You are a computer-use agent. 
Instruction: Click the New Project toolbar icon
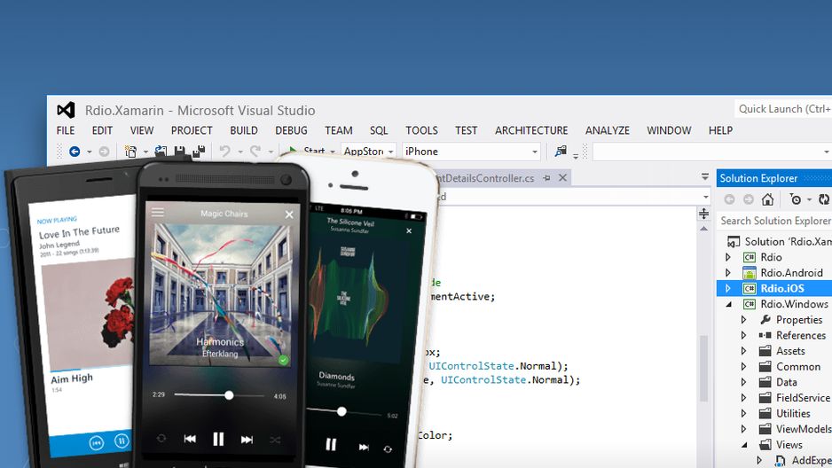[130, 152]
